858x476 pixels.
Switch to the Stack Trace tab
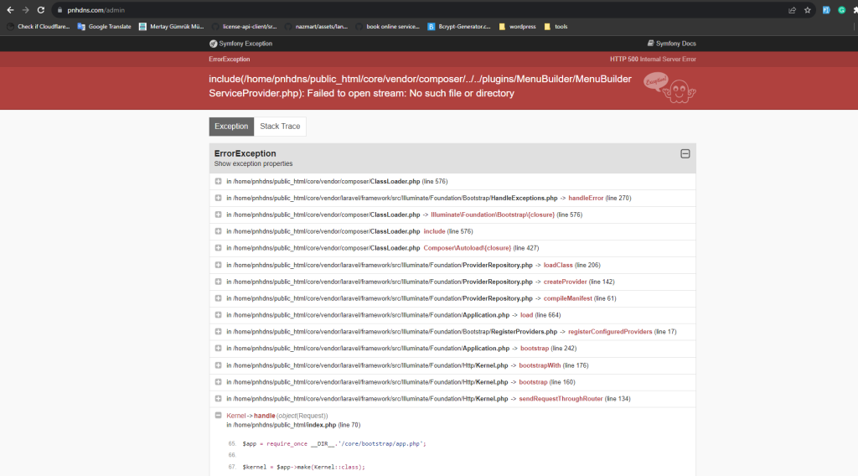(280, 127)
